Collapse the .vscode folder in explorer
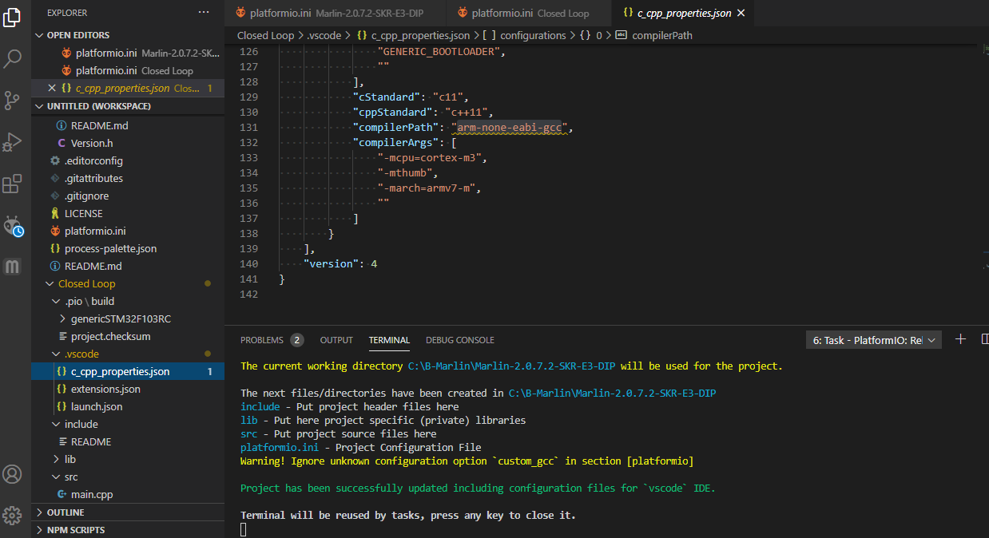 [128, 354]
